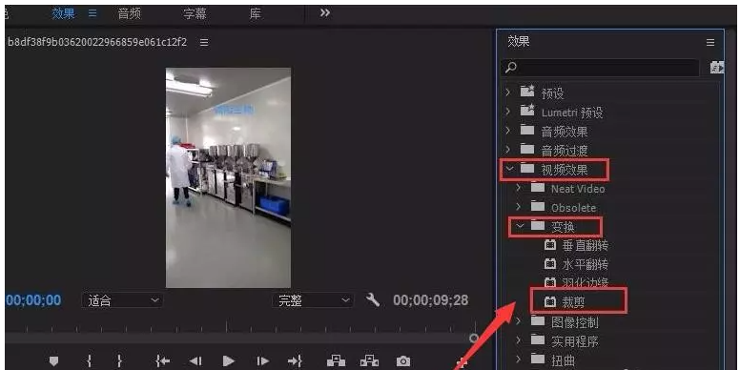This screenshot has height=370, width=740.
Task: Expand the 预设 presets folder
Action: [508, 92]
